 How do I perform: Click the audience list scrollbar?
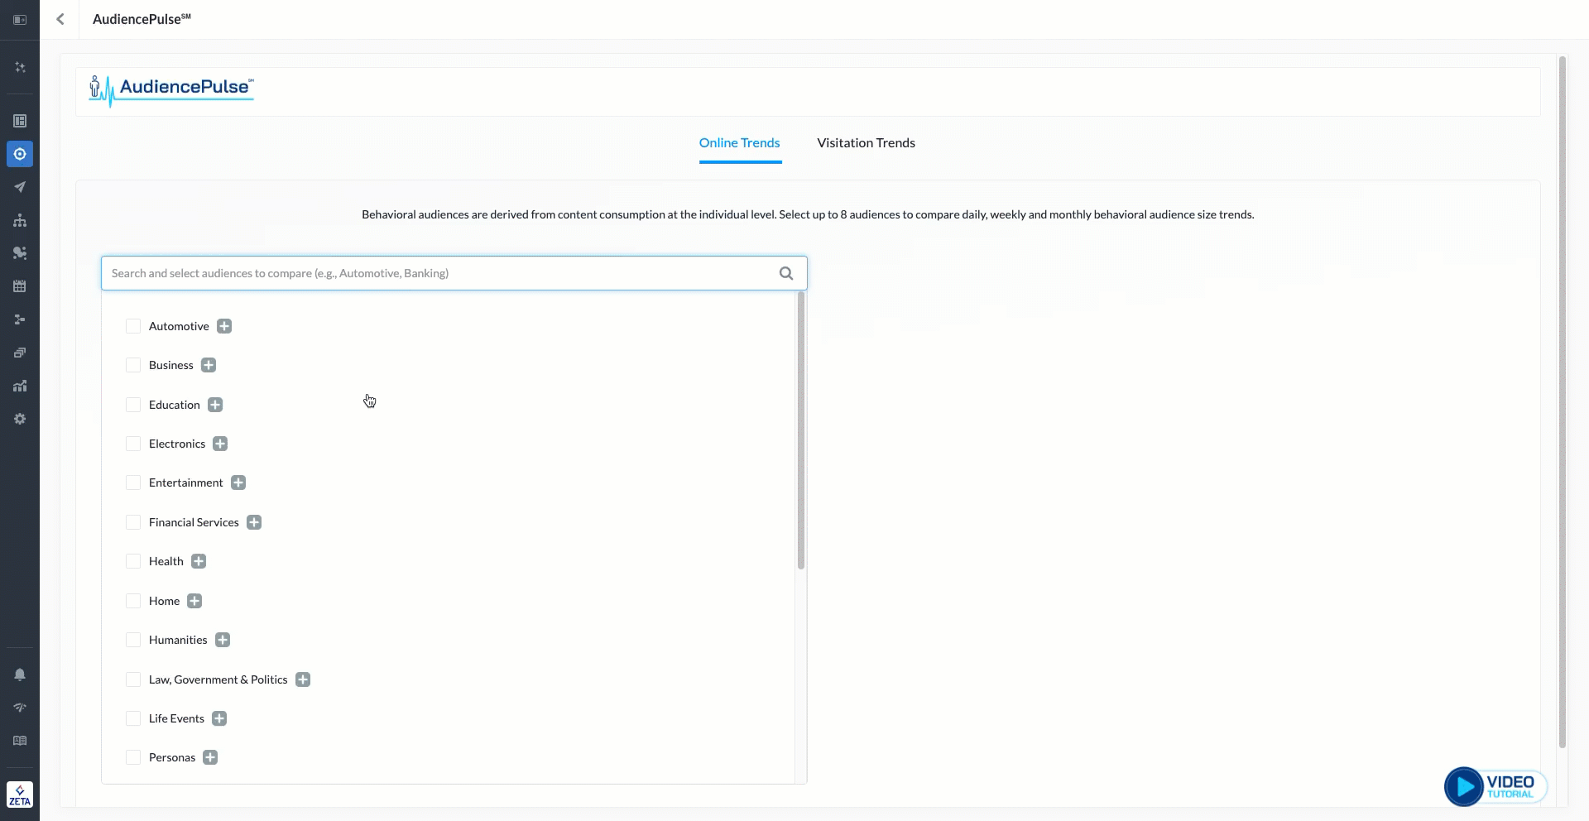(x=800, y=430)
